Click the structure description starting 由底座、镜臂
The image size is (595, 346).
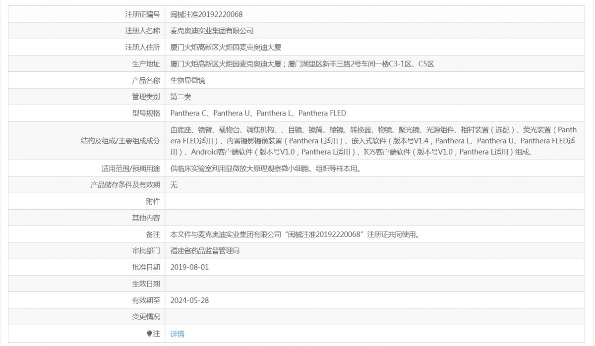click(373, 141)
